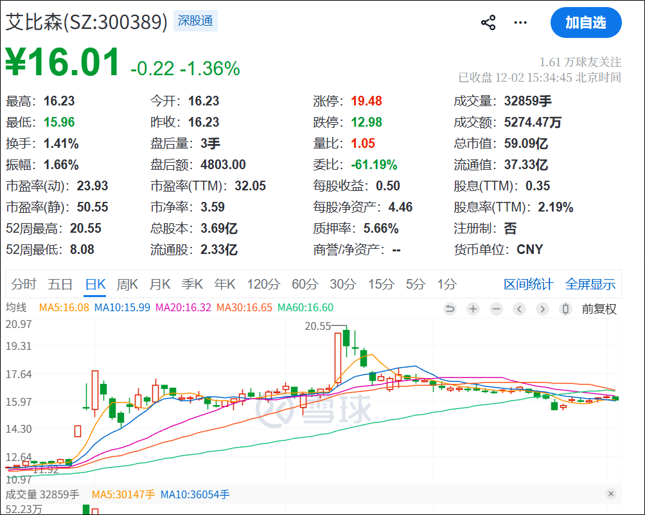The width and height of the screenshot is (645, 515).
Task: Click the 换手 value 1.41%
Action: 61,143
